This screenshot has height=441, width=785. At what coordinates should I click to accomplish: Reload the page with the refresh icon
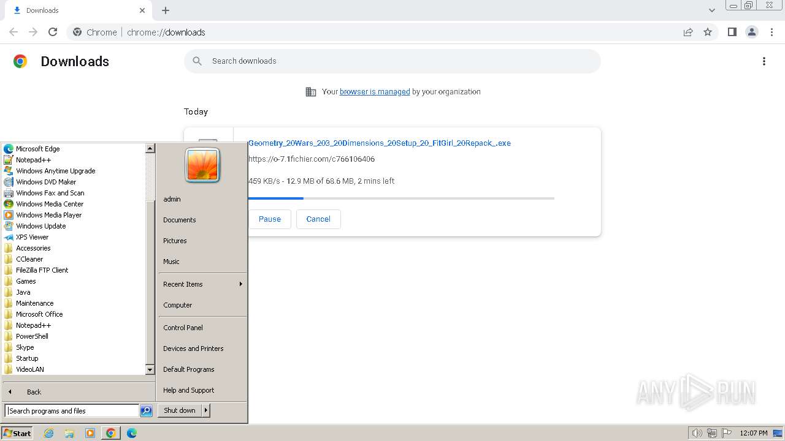point(53,32)
